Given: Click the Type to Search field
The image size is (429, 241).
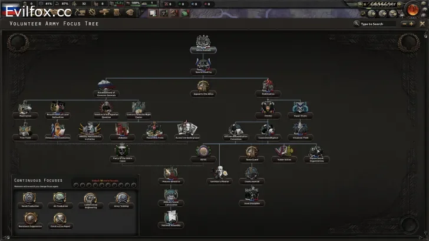Looking at the screenshot, I should 377,24.
